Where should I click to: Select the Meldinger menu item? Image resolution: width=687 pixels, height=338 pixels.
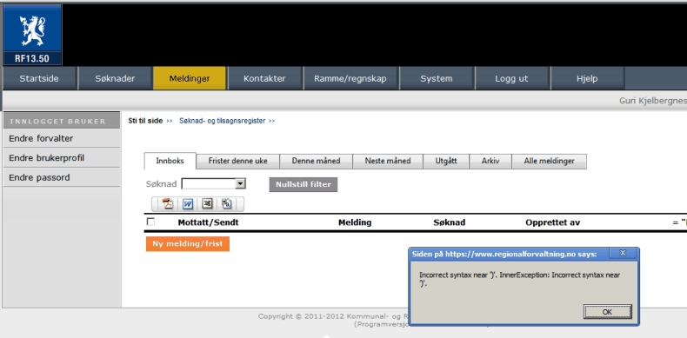pyautogui.click(x=190, y=79)
